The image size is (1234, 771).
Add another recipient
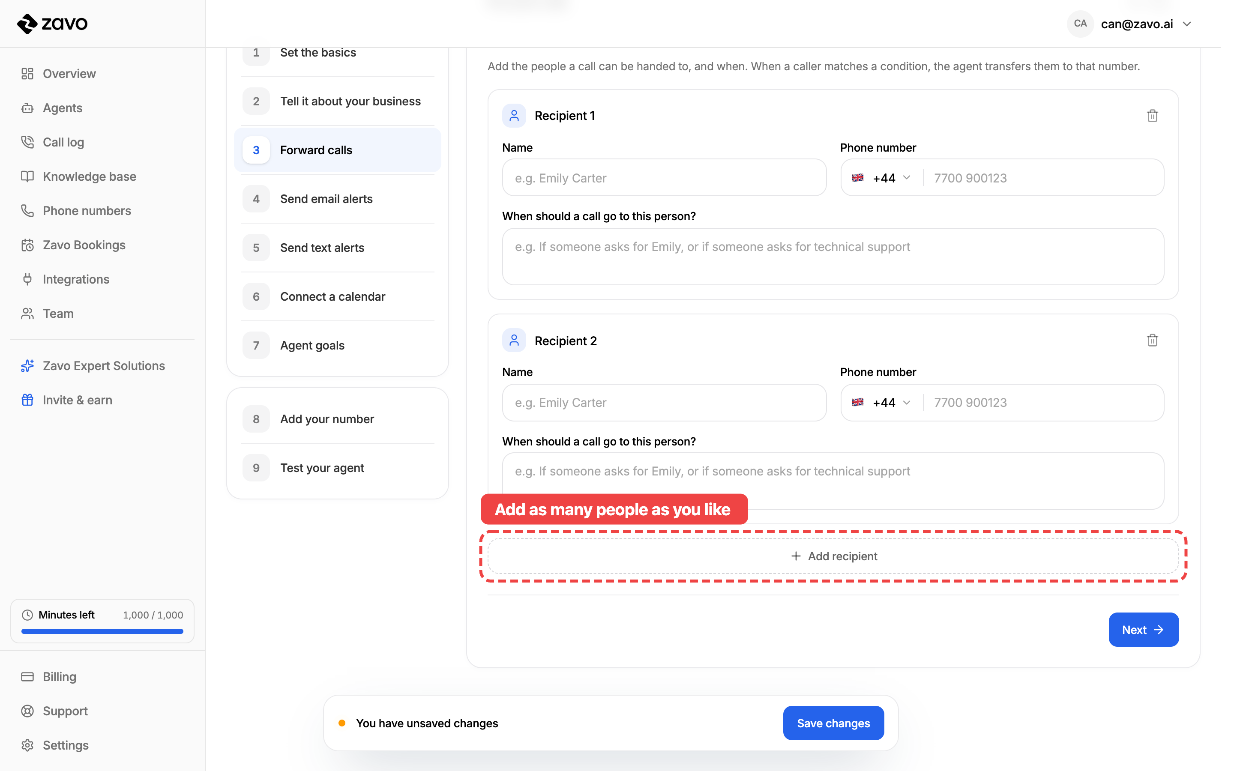click(833, 556)
